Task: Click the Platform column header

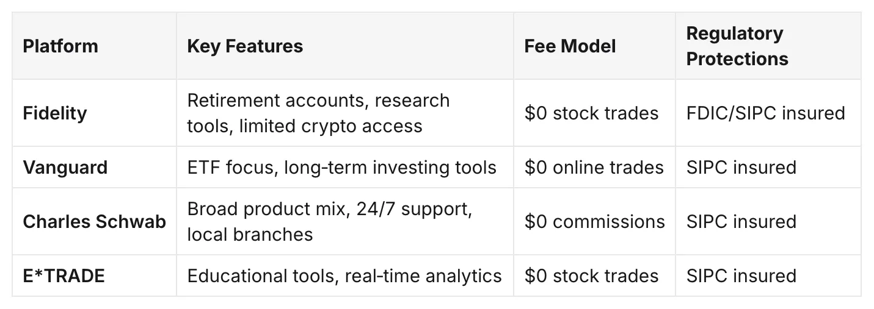Action: [x=60, y=46]
